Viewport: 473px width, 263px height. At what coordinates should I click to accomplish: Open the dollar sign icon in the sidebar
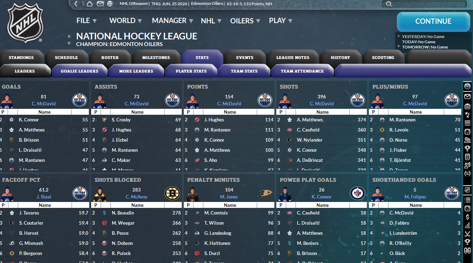[x=467, y=217]
